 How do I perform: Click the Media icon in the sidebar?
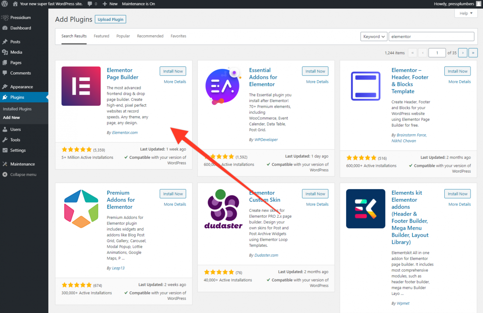click(x=5, y=52)
